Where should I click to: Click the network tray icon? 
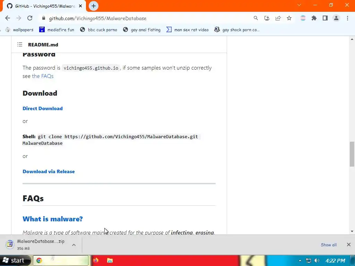click(308, 260)
